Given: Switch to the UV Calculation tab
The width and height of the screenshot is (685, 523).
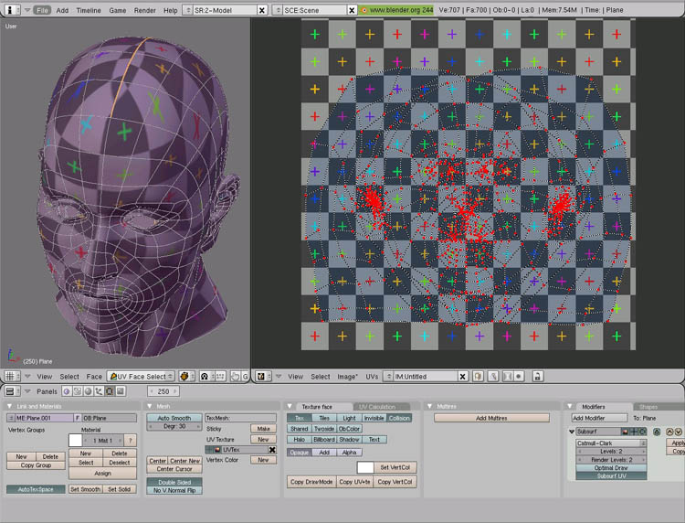Looking at the screenshot, I should (x=375, y=406).
